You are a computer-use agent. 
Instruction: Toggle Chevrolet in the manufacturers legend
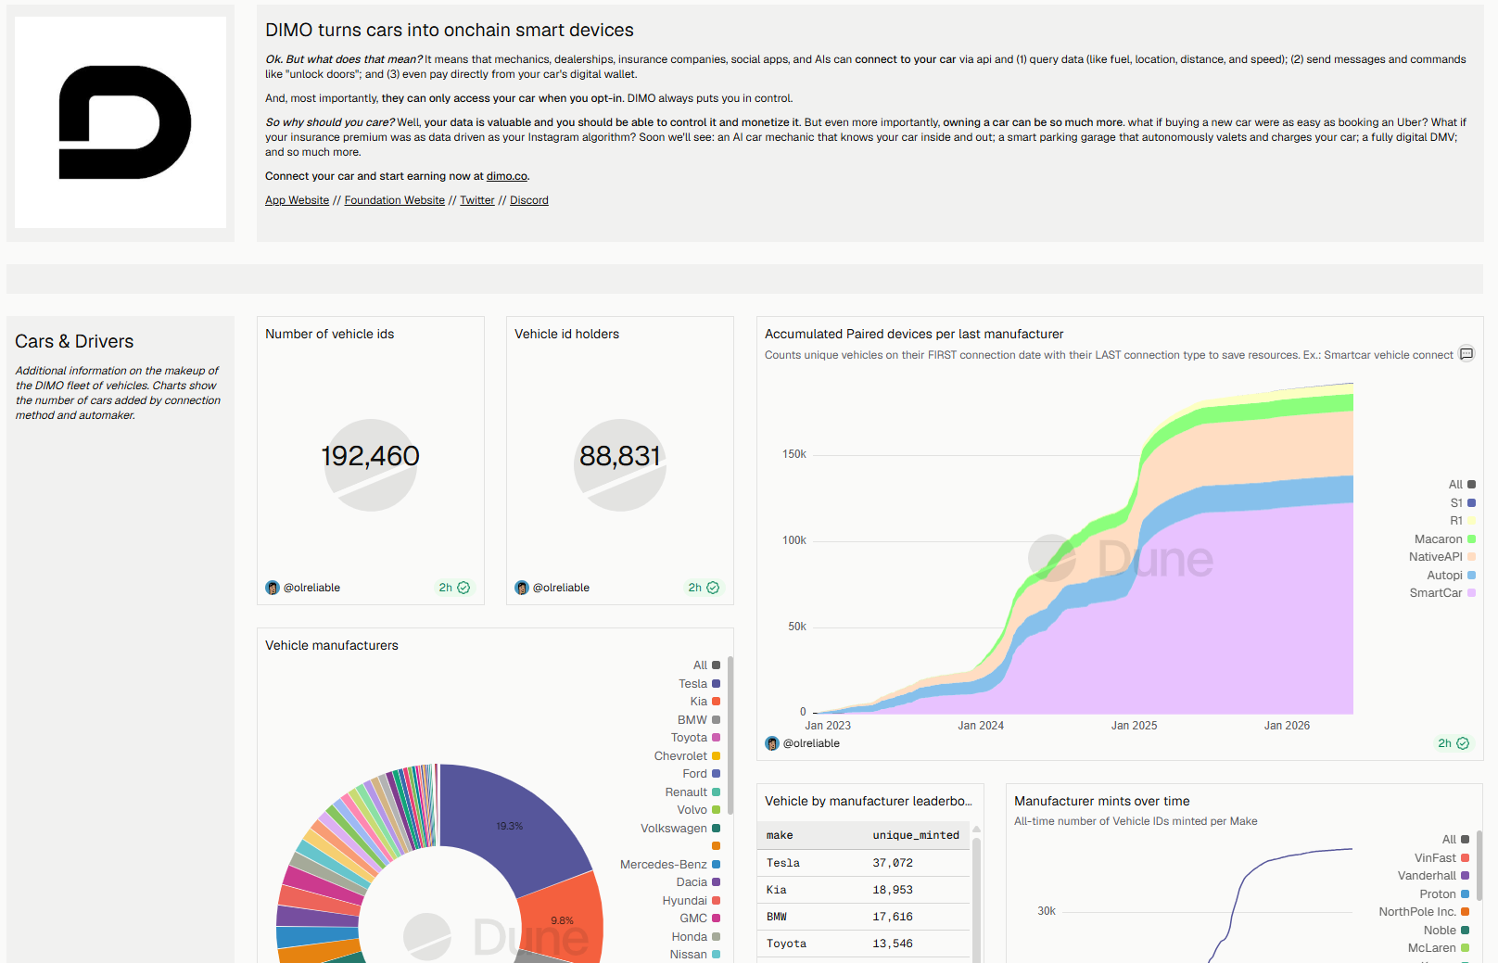687,756
